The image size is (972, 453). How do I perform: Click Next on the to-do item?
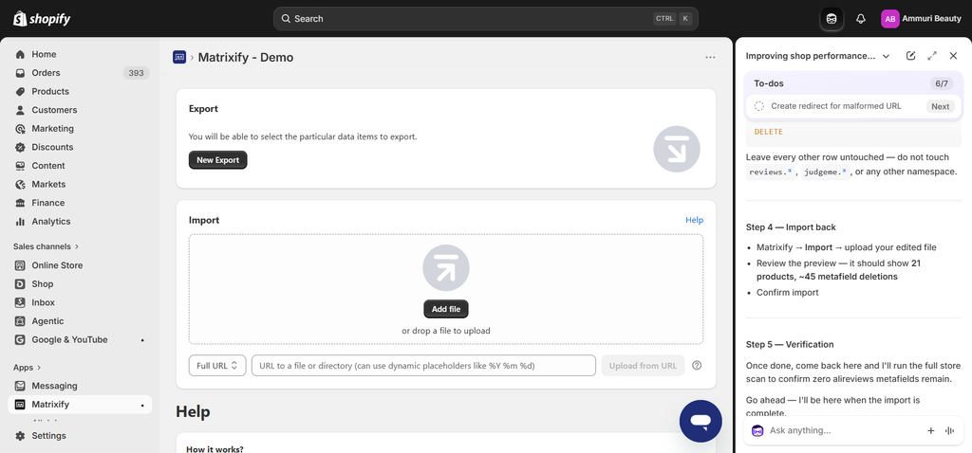click(x=940, y=106)
